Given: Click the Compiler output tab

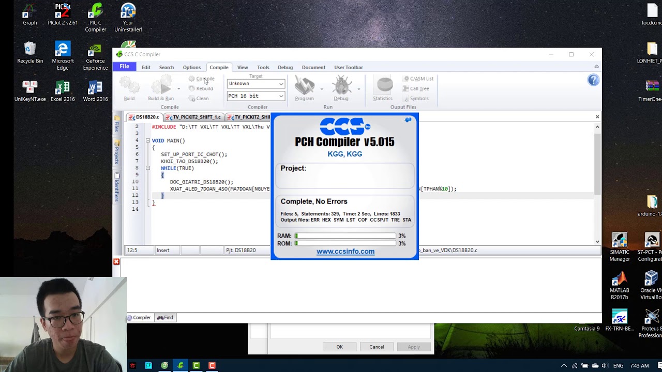Looking at the screenshot, I should [139, 318].
